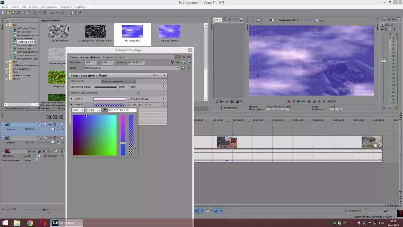403x227 pixels.
Task: Delete preset using the X icon
Action: [189, 68]
